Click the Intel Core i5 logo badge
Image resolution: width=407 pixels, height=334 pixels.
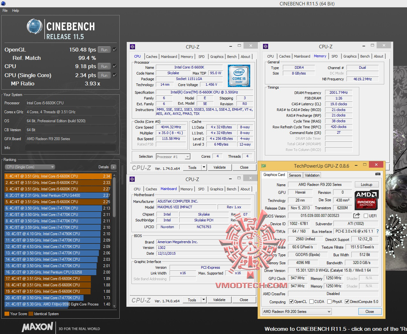tap(239, 76)
